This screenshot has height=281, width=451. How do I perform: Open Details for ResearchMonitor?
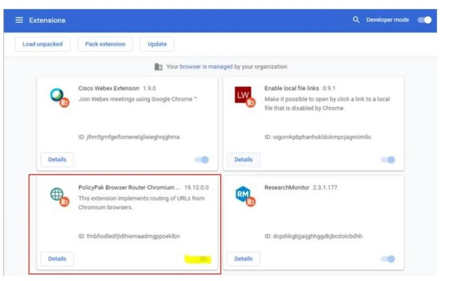coord(243,259)
